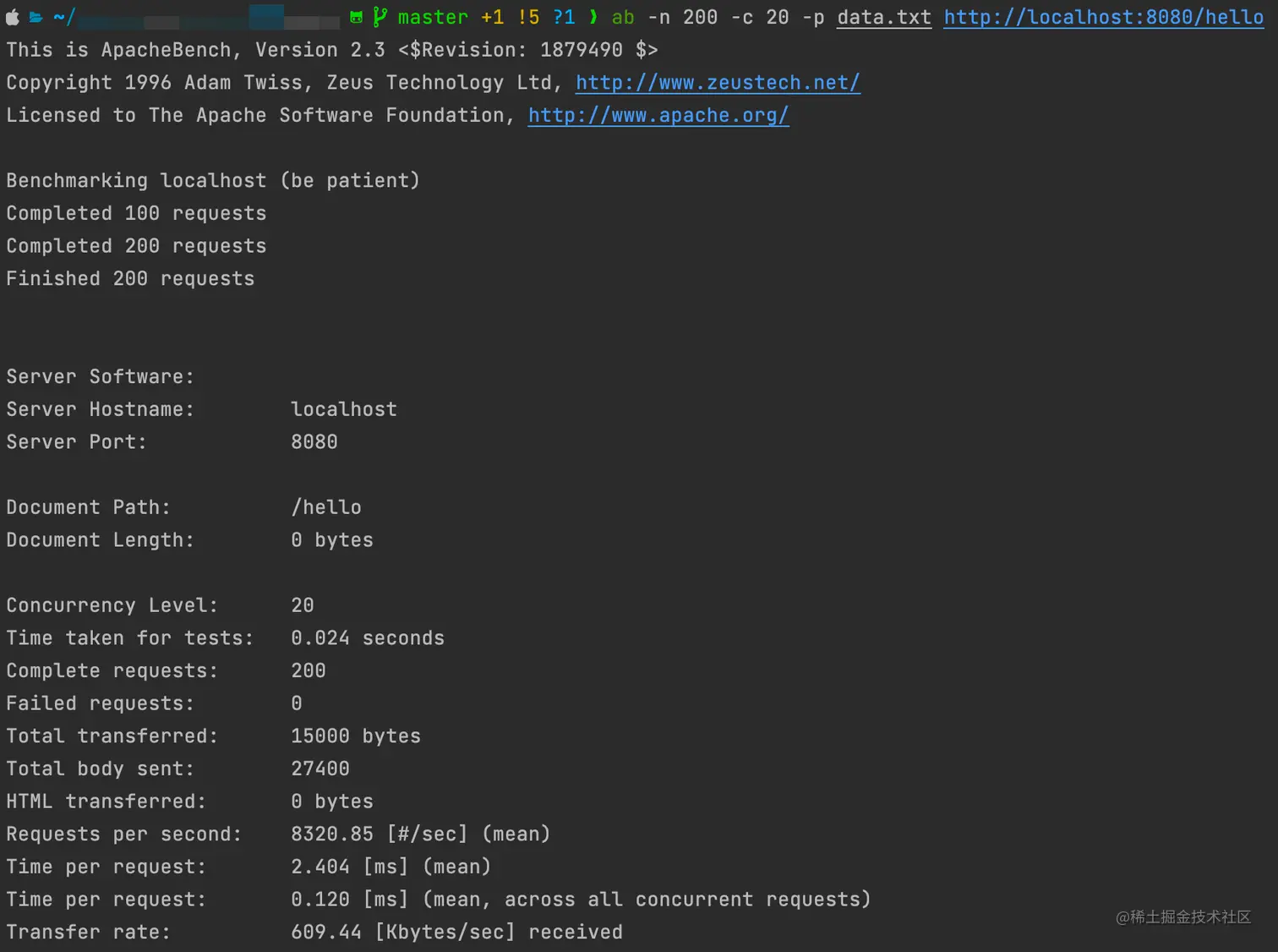The image size is (1278, 952).
Task: Click the yellow +1 staged indicator
Action: (492, 18)
